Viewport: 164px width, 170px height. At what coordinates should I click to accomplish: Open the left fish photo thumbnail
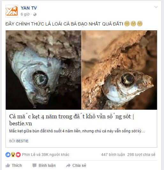tap(43, 70)
